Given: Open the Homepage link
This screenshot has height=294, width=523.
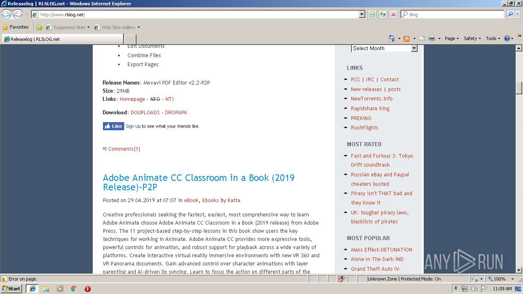Looking at the screenshot, I should 132,99.
